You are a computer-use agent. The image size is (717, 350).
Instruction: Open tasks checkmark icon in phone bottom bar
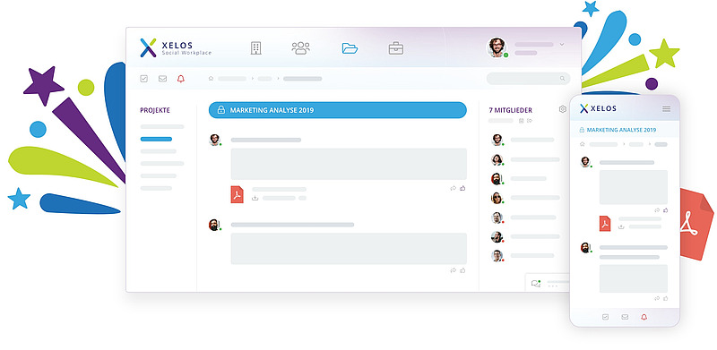606,317
